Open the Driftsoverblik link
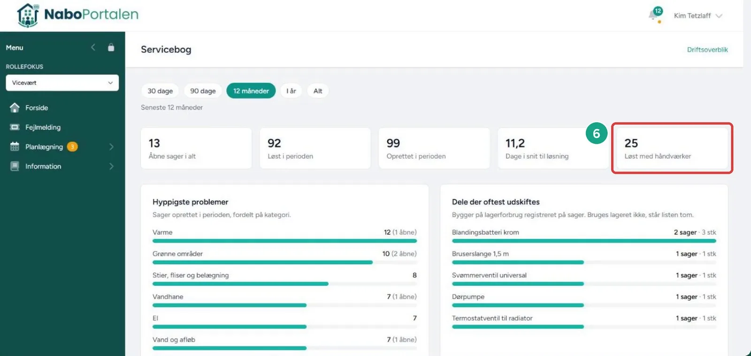Viewport: 751px width, 356px height. pos(707,50)
